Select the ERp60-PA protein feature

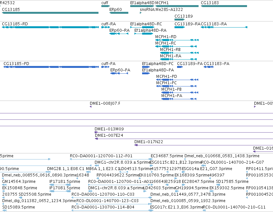click(119, 73)
